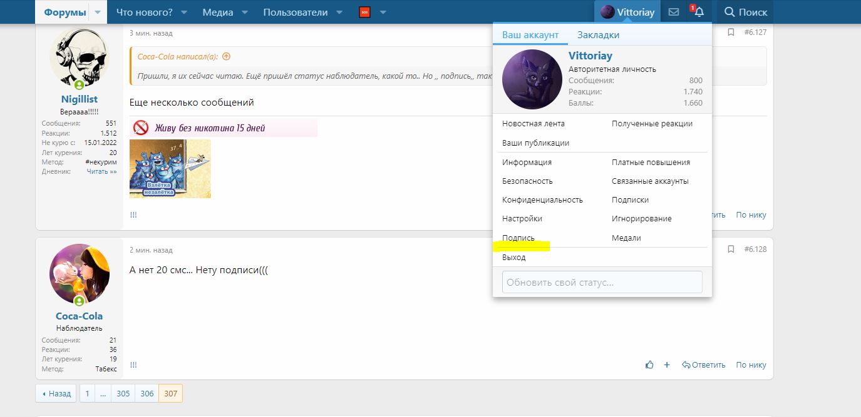
Task: Jump to quoted post via arrow icon
Action: pyautogui.click(x=227, y=56)
